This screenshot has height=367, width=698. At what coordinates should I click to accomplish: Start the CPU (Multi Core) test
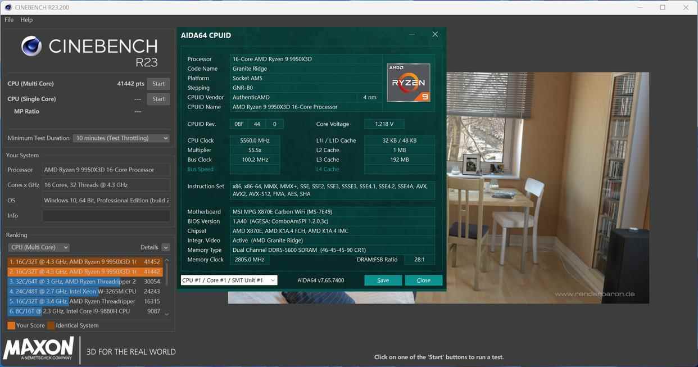pos(158,84)
